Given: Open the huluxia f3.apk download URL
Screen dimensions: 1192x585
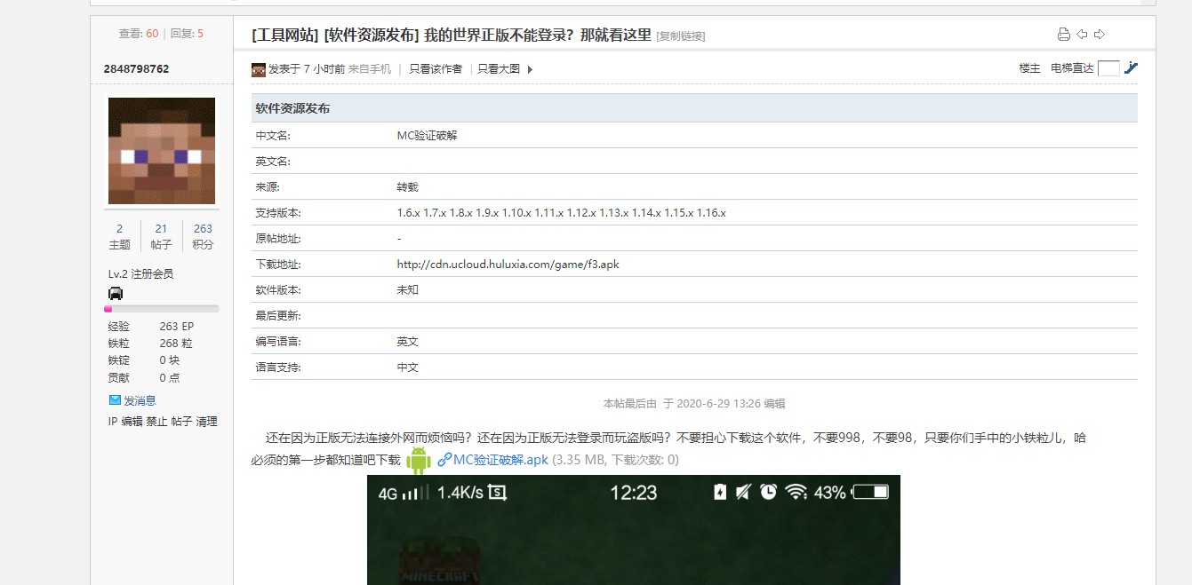Looking at the screenshot, I should (x=508, y=265).
